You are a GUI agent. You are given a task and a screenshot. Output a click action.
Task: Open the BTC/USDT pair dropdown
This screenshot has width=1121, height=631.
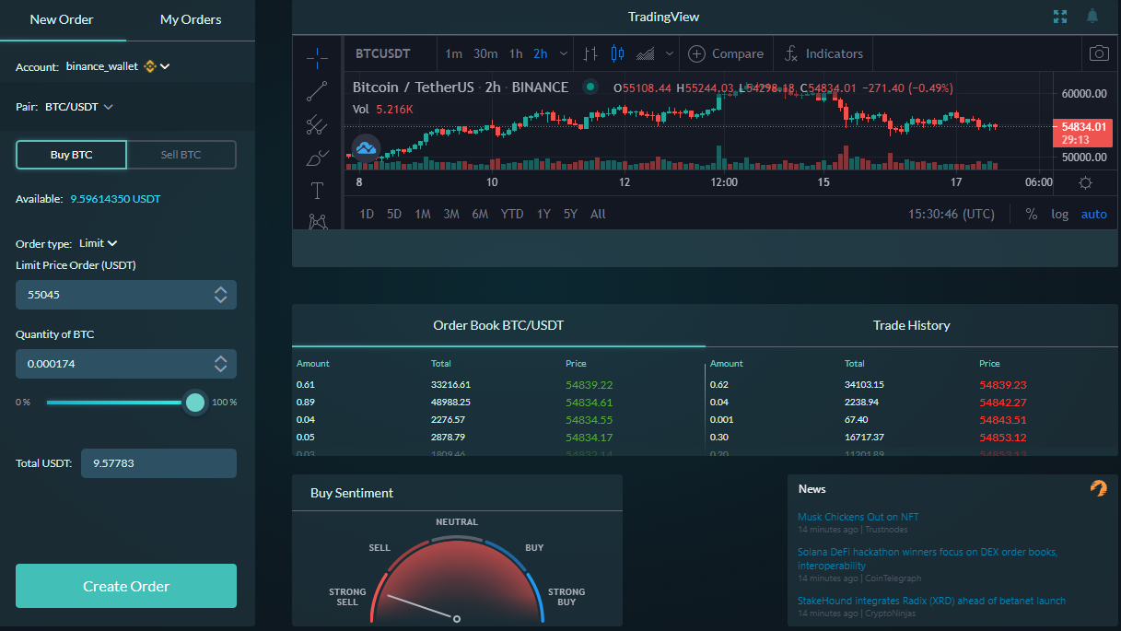pyautogui.click(x=79, y=107)
